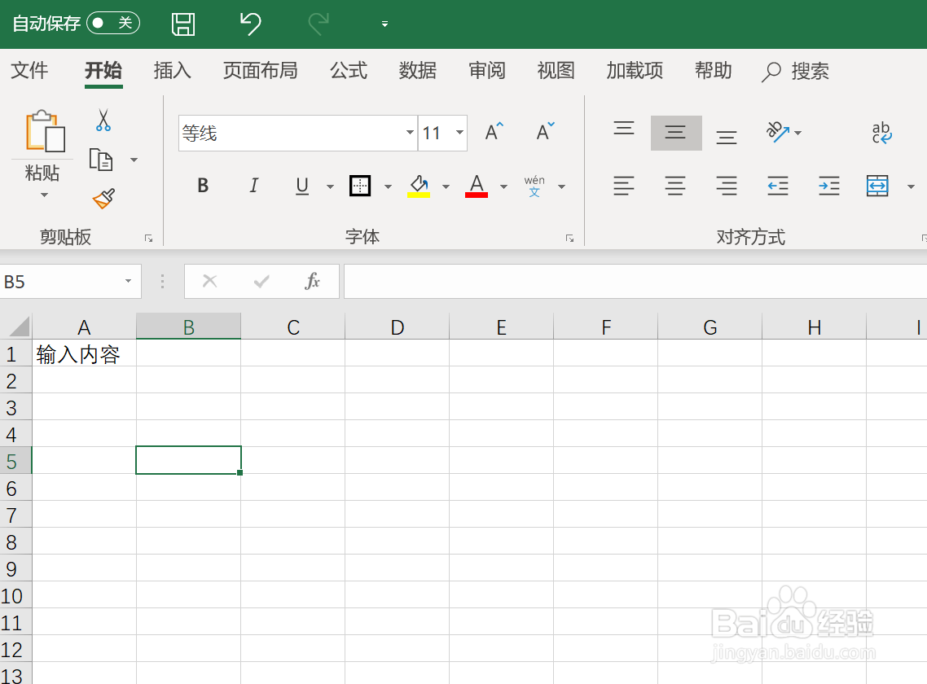Align text left
The height and width of the screenshot is (684, 927).
[624, 186]
